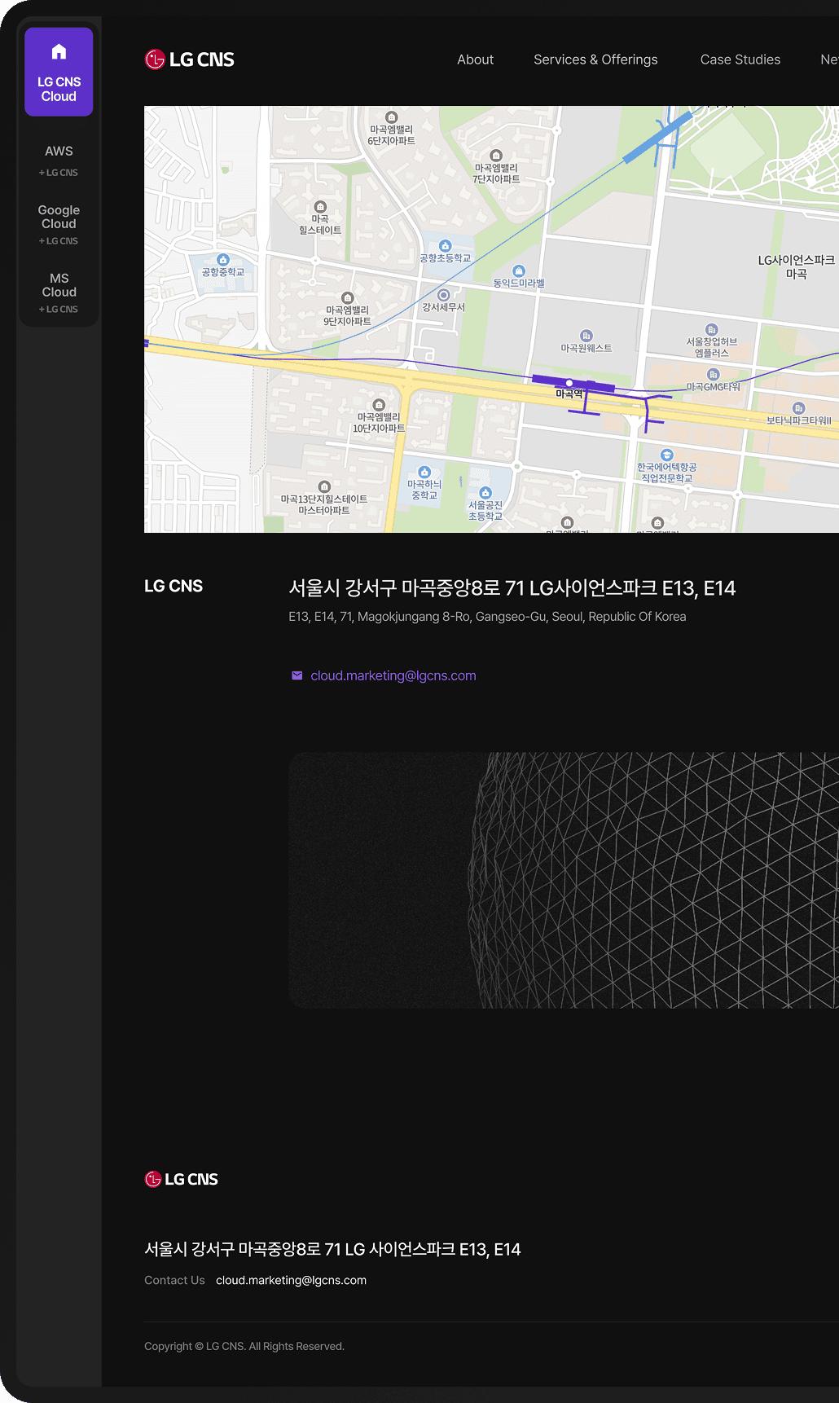Click the Korean address heading text
The width and height of the screenshot is (839, 1403).
click(x=512, y=588)
